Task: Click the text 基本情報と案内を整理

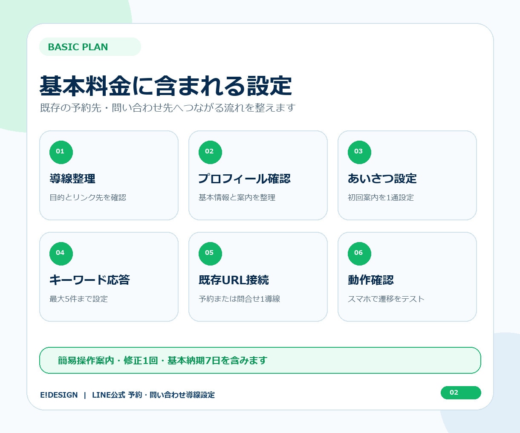Action: click(237, 198)
